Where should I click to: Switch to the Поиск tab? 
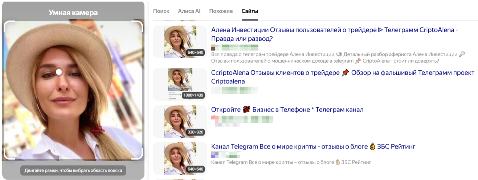point(161,11)
